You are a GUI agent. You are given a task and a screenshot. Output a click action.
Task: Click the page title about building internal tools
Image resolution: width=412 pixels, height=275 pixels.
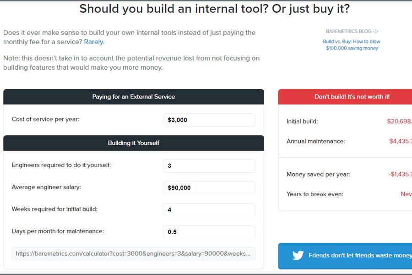pyautogui.click(x=215, y=9)
